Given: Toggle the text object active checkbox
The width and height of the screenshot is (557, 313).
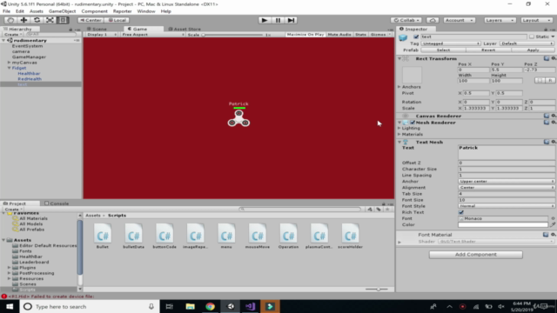Looking at the screenshot, I should point(416,37).
